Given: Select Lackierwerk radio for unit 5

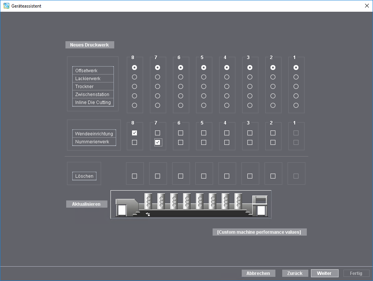Looking at the screenshot, I should (204, 77).
